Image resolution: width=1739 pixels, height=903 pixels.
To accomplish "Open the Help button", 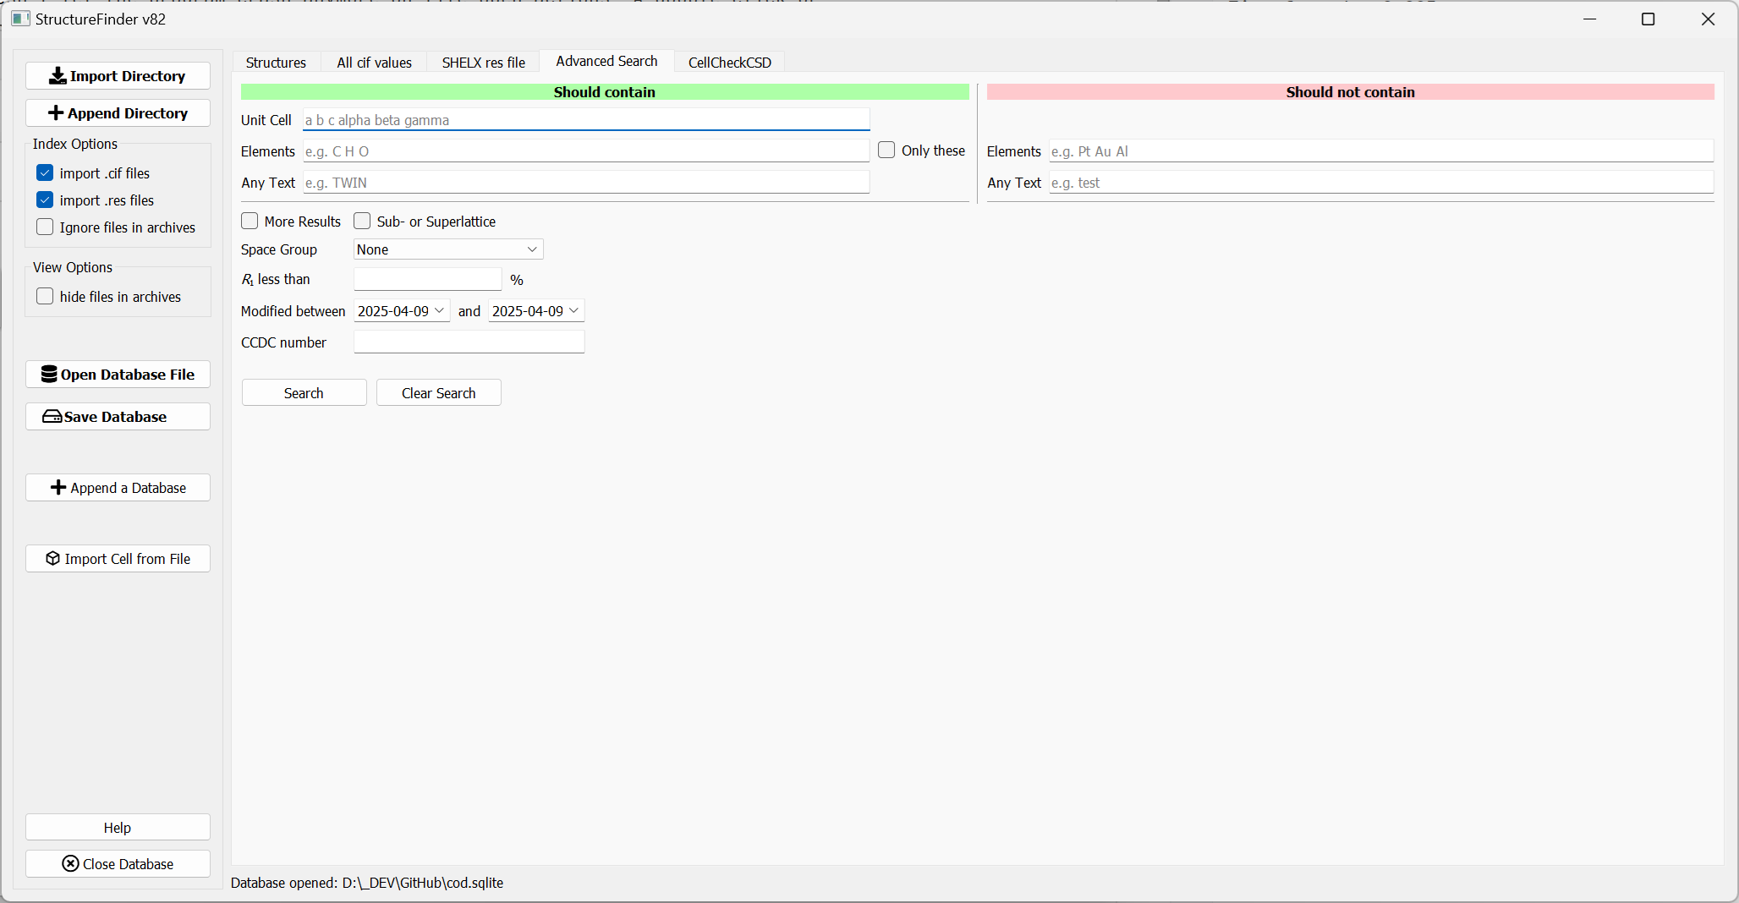I will [x=118, y=828].
